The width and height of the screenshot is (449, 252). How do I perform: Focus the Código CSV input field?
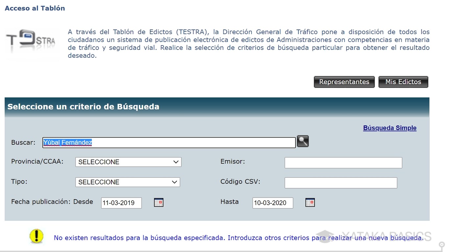click(341, 182)
